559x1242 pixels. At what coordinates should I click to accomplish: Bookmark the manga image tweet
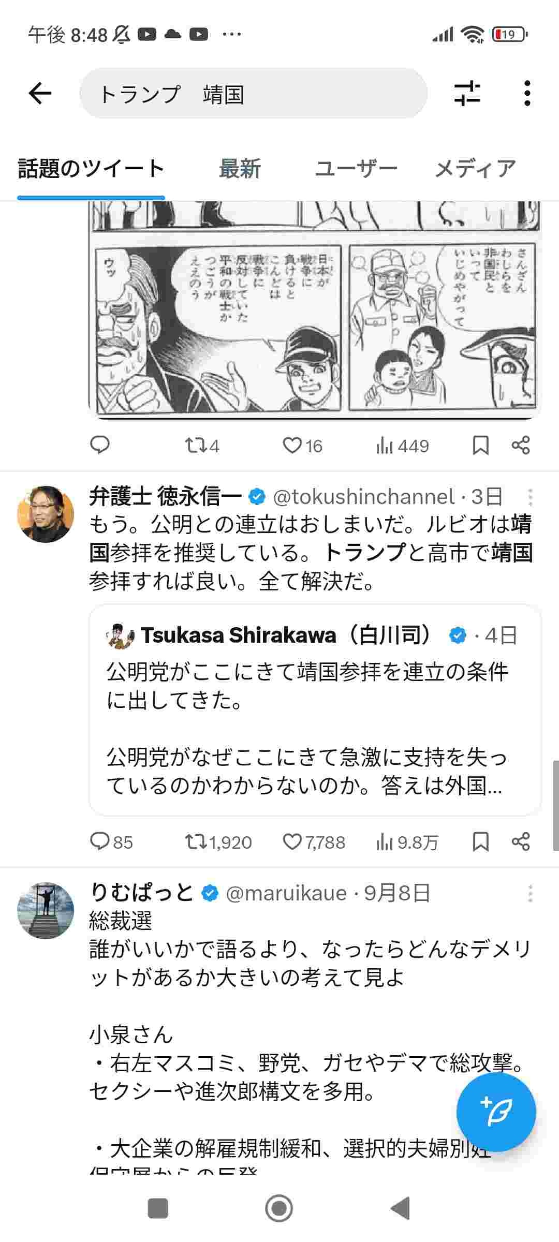pos(480,446)
